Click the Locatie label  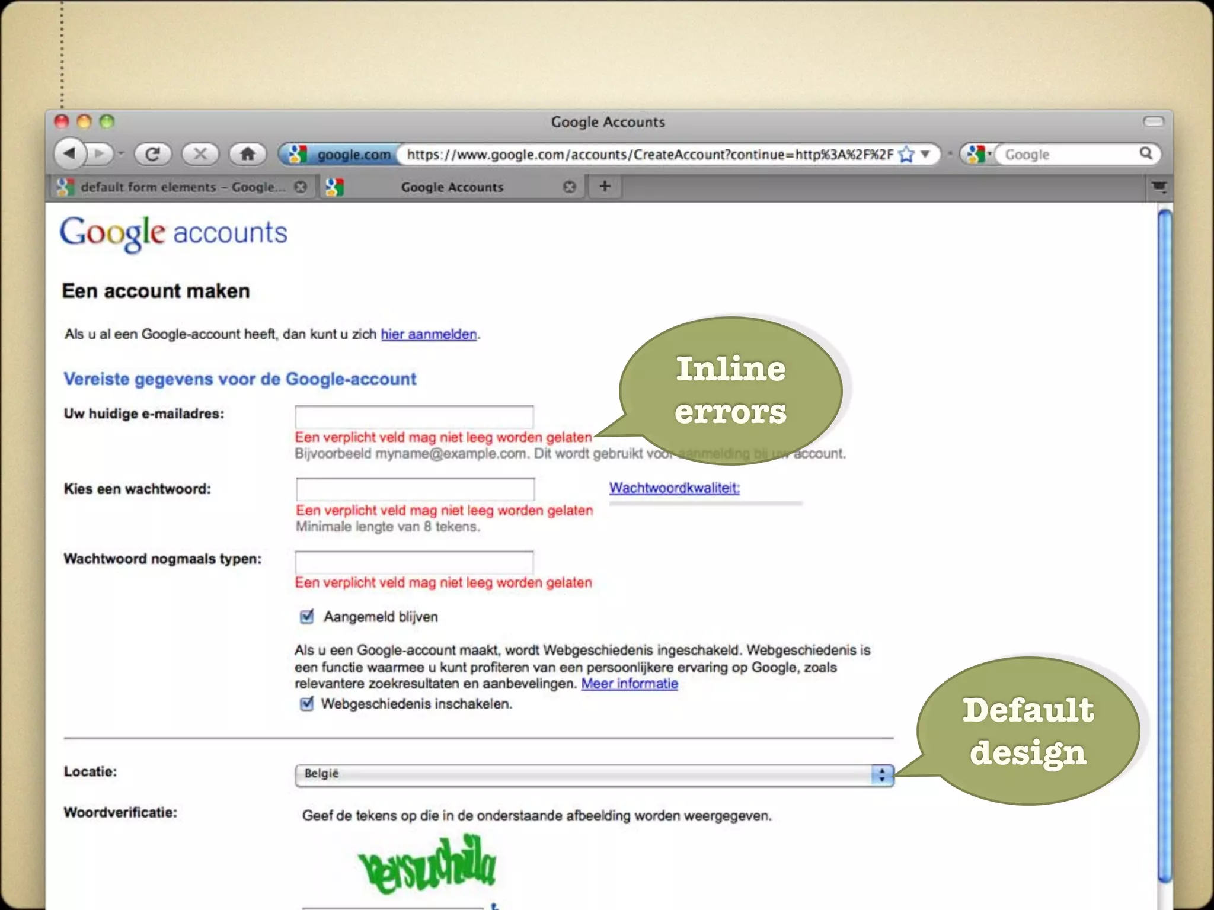point(90,771)
